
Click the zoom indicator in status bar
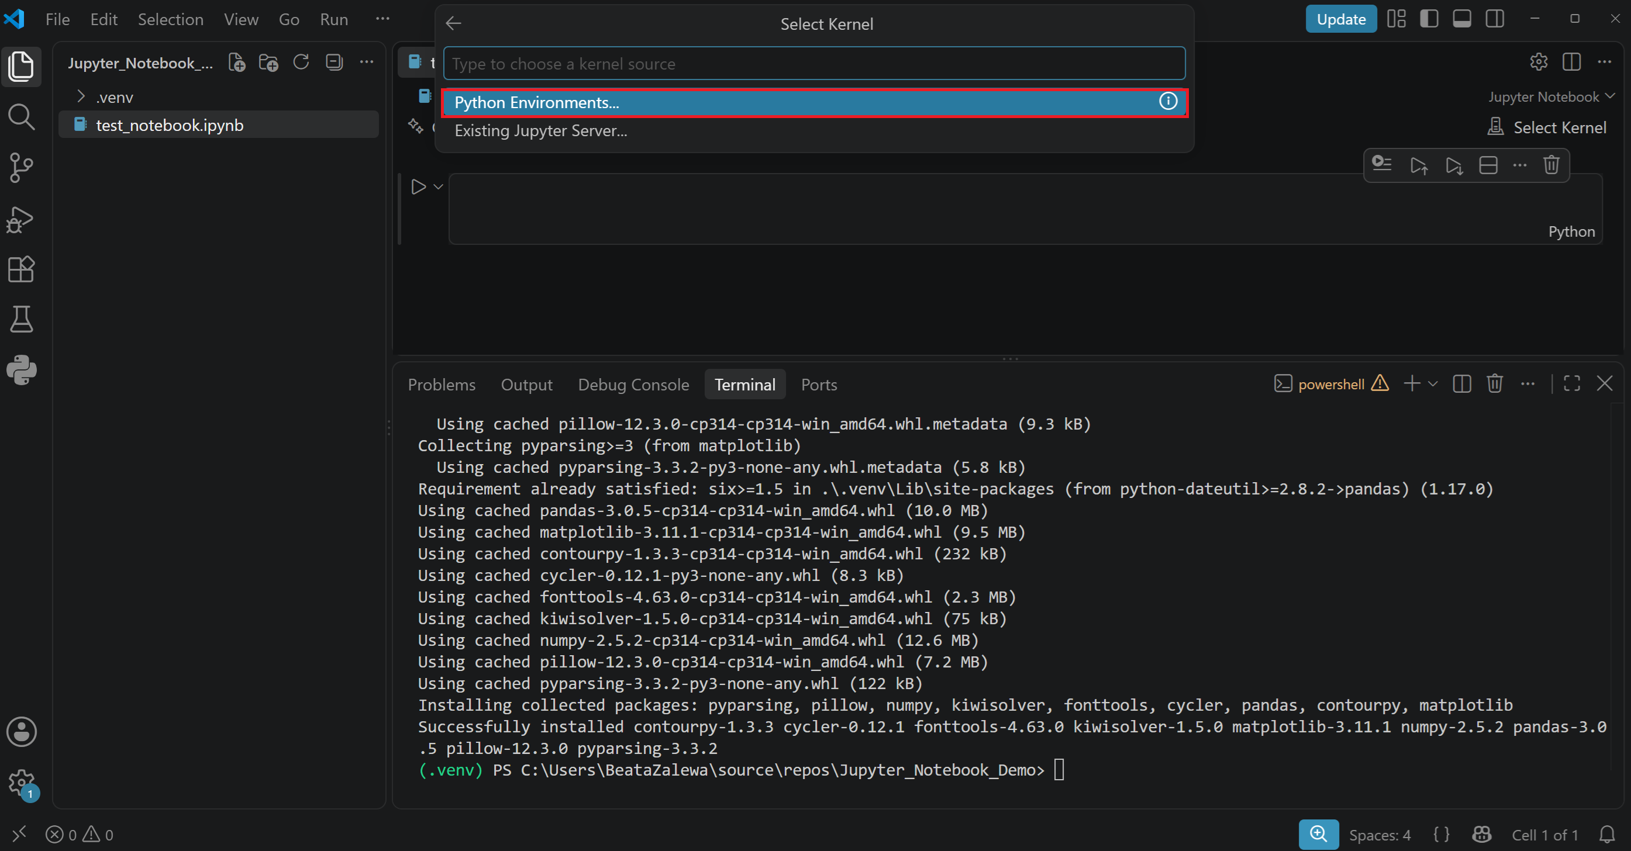[x=1318, y=835]
